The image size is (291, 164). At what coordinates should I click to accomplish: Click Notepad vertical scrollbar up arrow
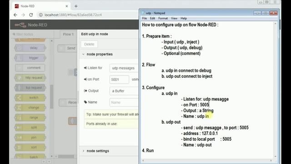[275, 24]
